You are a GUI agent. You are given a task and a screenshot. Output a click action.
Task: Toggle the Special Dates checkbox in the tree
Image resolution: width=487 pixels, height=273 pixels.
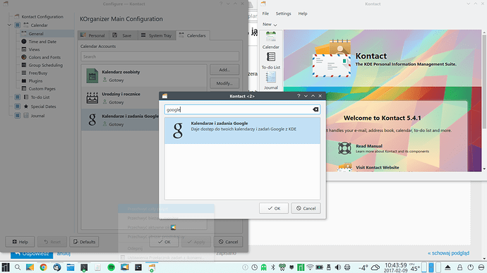(x=18, y=107)
